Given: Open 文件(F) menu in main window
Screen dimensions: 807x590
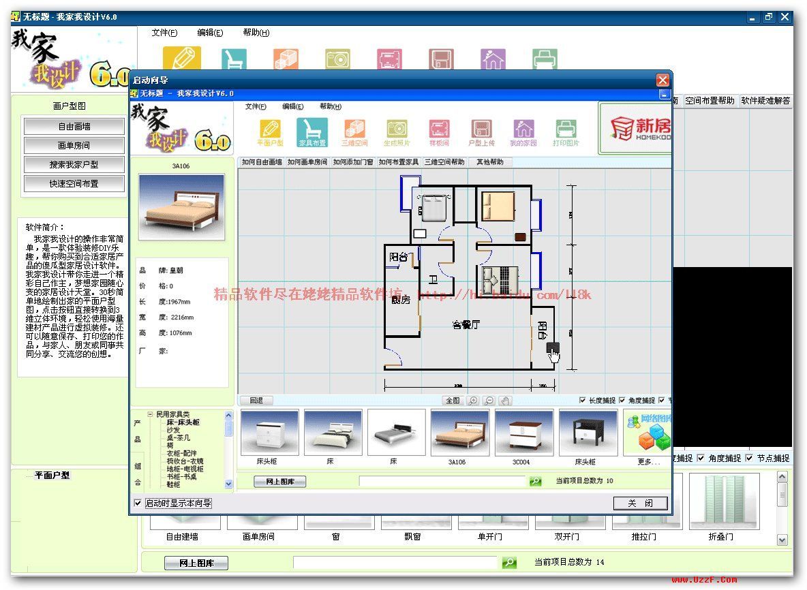Looking at the screenshot, I should 164,33.
